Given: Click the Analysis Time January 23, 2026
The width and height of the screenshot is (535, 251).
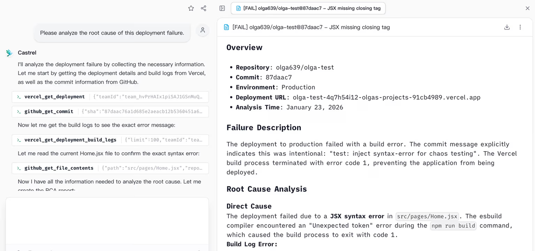Looking at the screenshot, I should click(x=289, y=107).
